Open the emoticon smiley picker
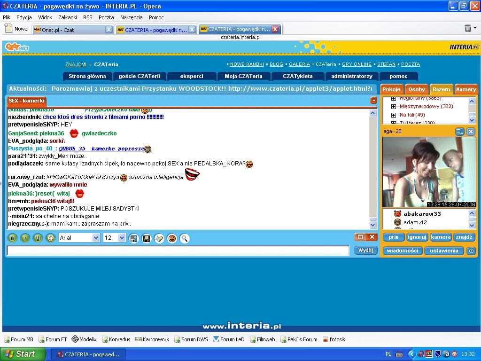 (x=172, y=238)
